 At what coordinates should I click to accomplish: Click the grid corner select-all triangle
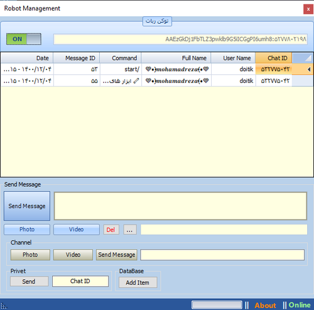(x=303, y=58)
